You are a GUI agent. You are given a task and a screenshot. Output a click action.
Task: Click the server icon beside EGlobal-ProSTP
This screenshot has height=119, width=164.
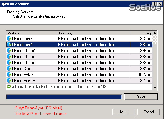(9, 80)
